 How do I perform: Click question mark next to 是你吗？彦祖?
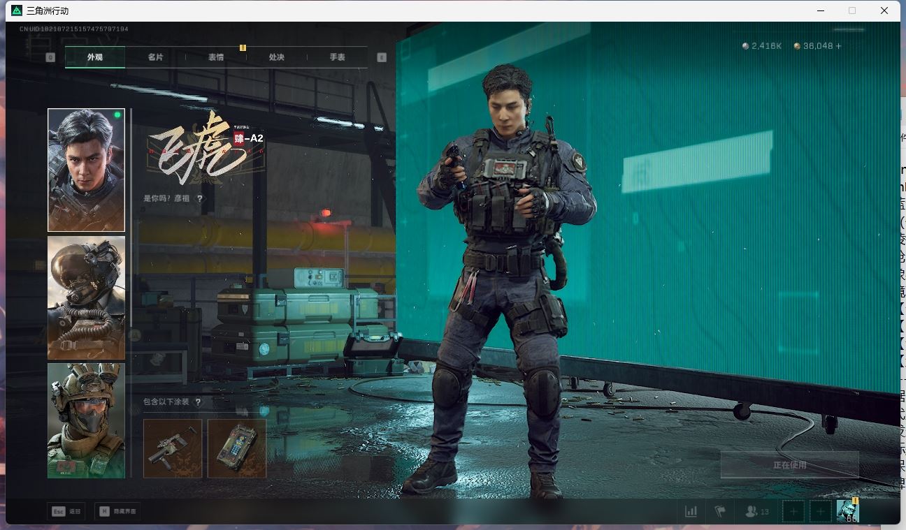200,199
